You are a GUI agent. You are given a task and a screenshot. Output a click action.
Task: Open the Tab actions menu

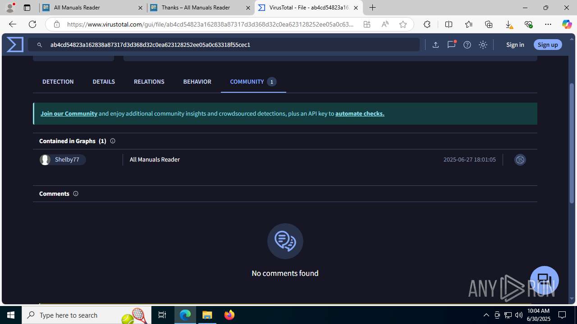pyautogui.click(x=27, y=8)
